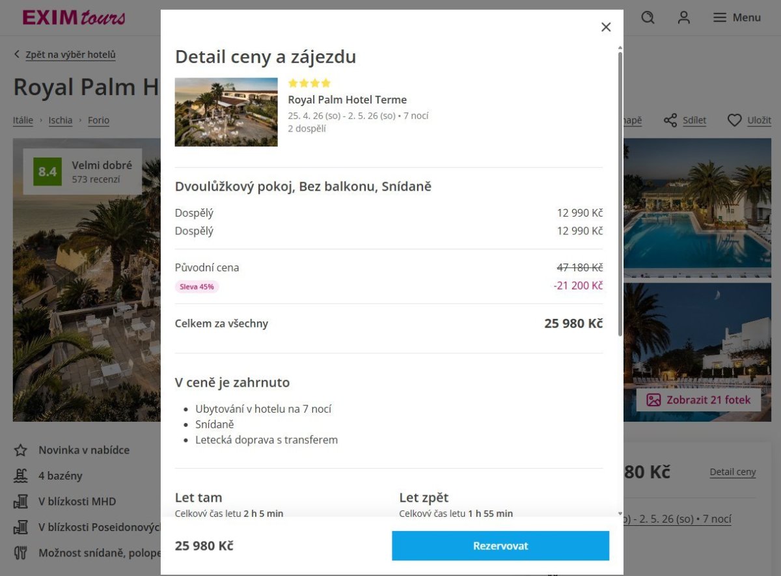
Task: Click the EXIM tours logo
Action: click(74, 18)
